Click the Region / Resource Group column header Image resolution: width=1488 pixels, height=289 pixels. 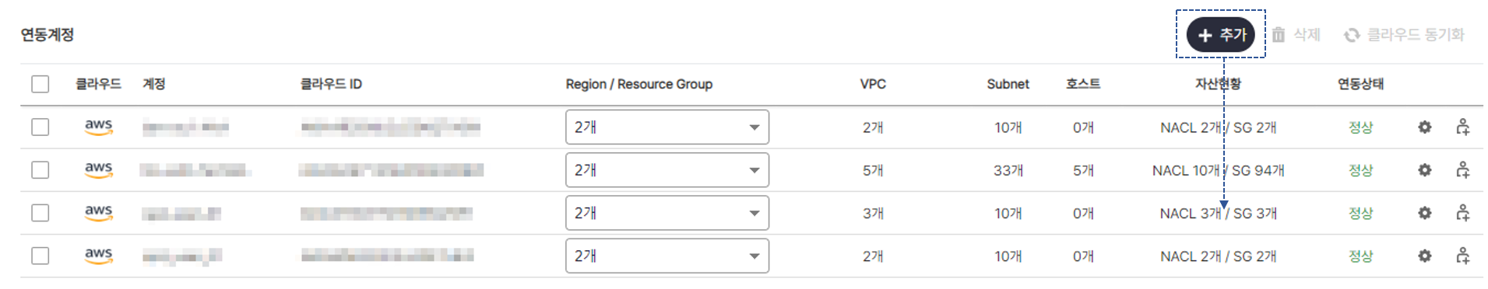coord(638,84)
